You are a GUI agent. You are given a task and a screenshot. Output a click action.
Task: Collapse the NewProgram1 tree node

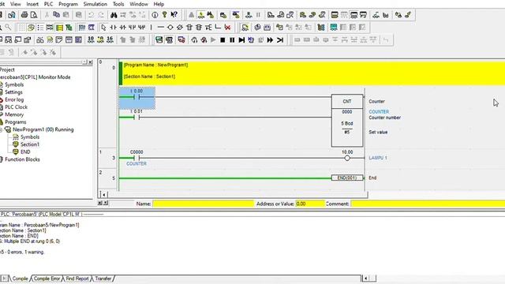coord(1,129)
